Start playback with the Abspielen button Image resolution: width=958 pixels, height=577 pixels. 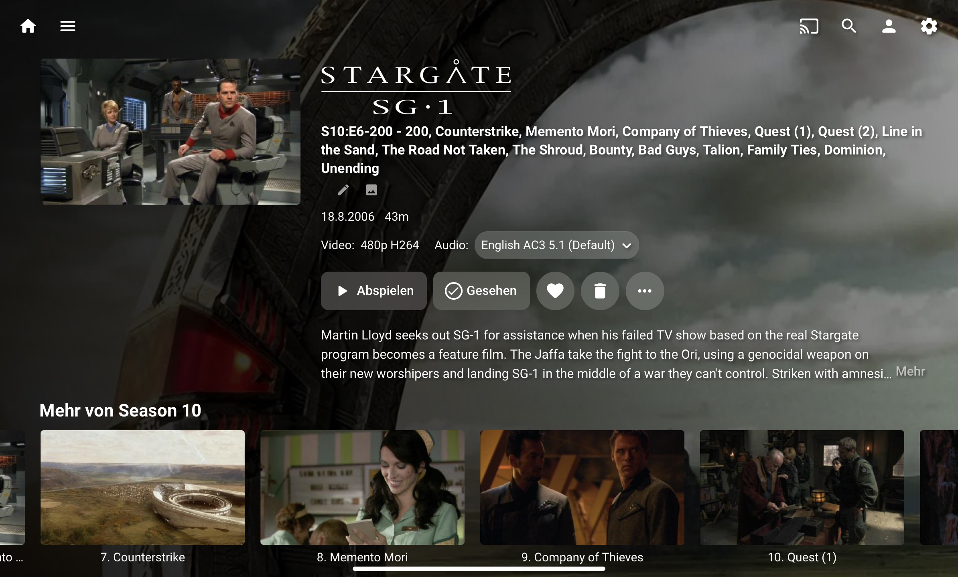click(373, 291)
